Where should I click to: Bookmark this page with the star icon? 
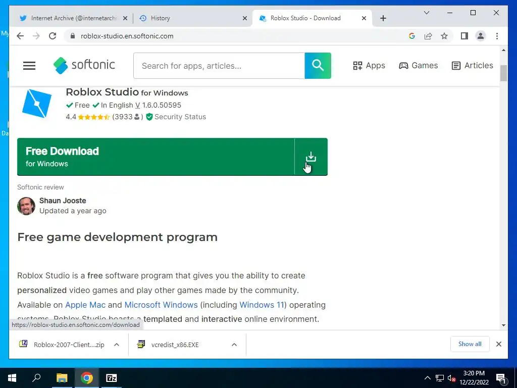(444, 36)
